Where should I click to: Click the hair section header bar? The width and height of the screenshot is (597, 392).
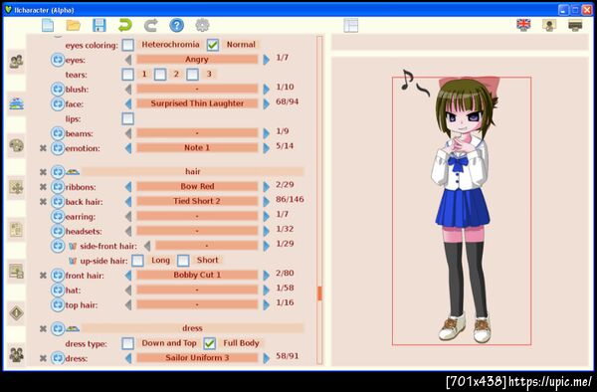pyautogui.click(x=193, y=172)
